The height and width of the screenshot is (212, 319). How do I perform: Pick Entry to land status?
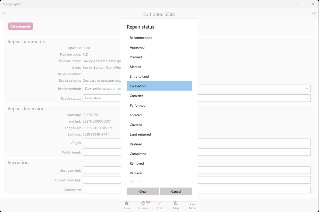click(x=159, y=76)
